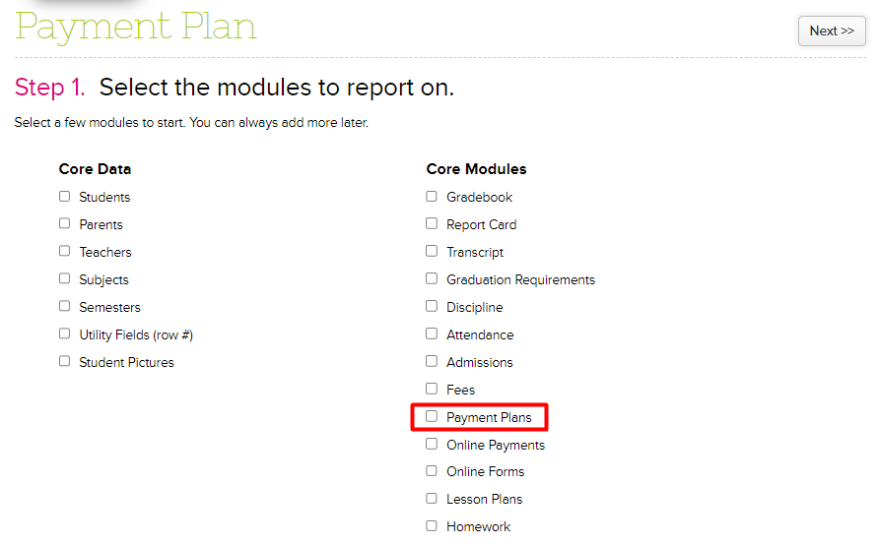Screen dimensions: 879x545
Task: Enable the Transcript checkbox
Action: pos(432,252)
